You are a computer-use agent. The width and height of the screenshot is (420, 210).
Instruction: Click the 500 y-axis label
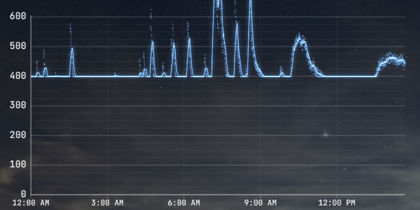click(18, 46)
